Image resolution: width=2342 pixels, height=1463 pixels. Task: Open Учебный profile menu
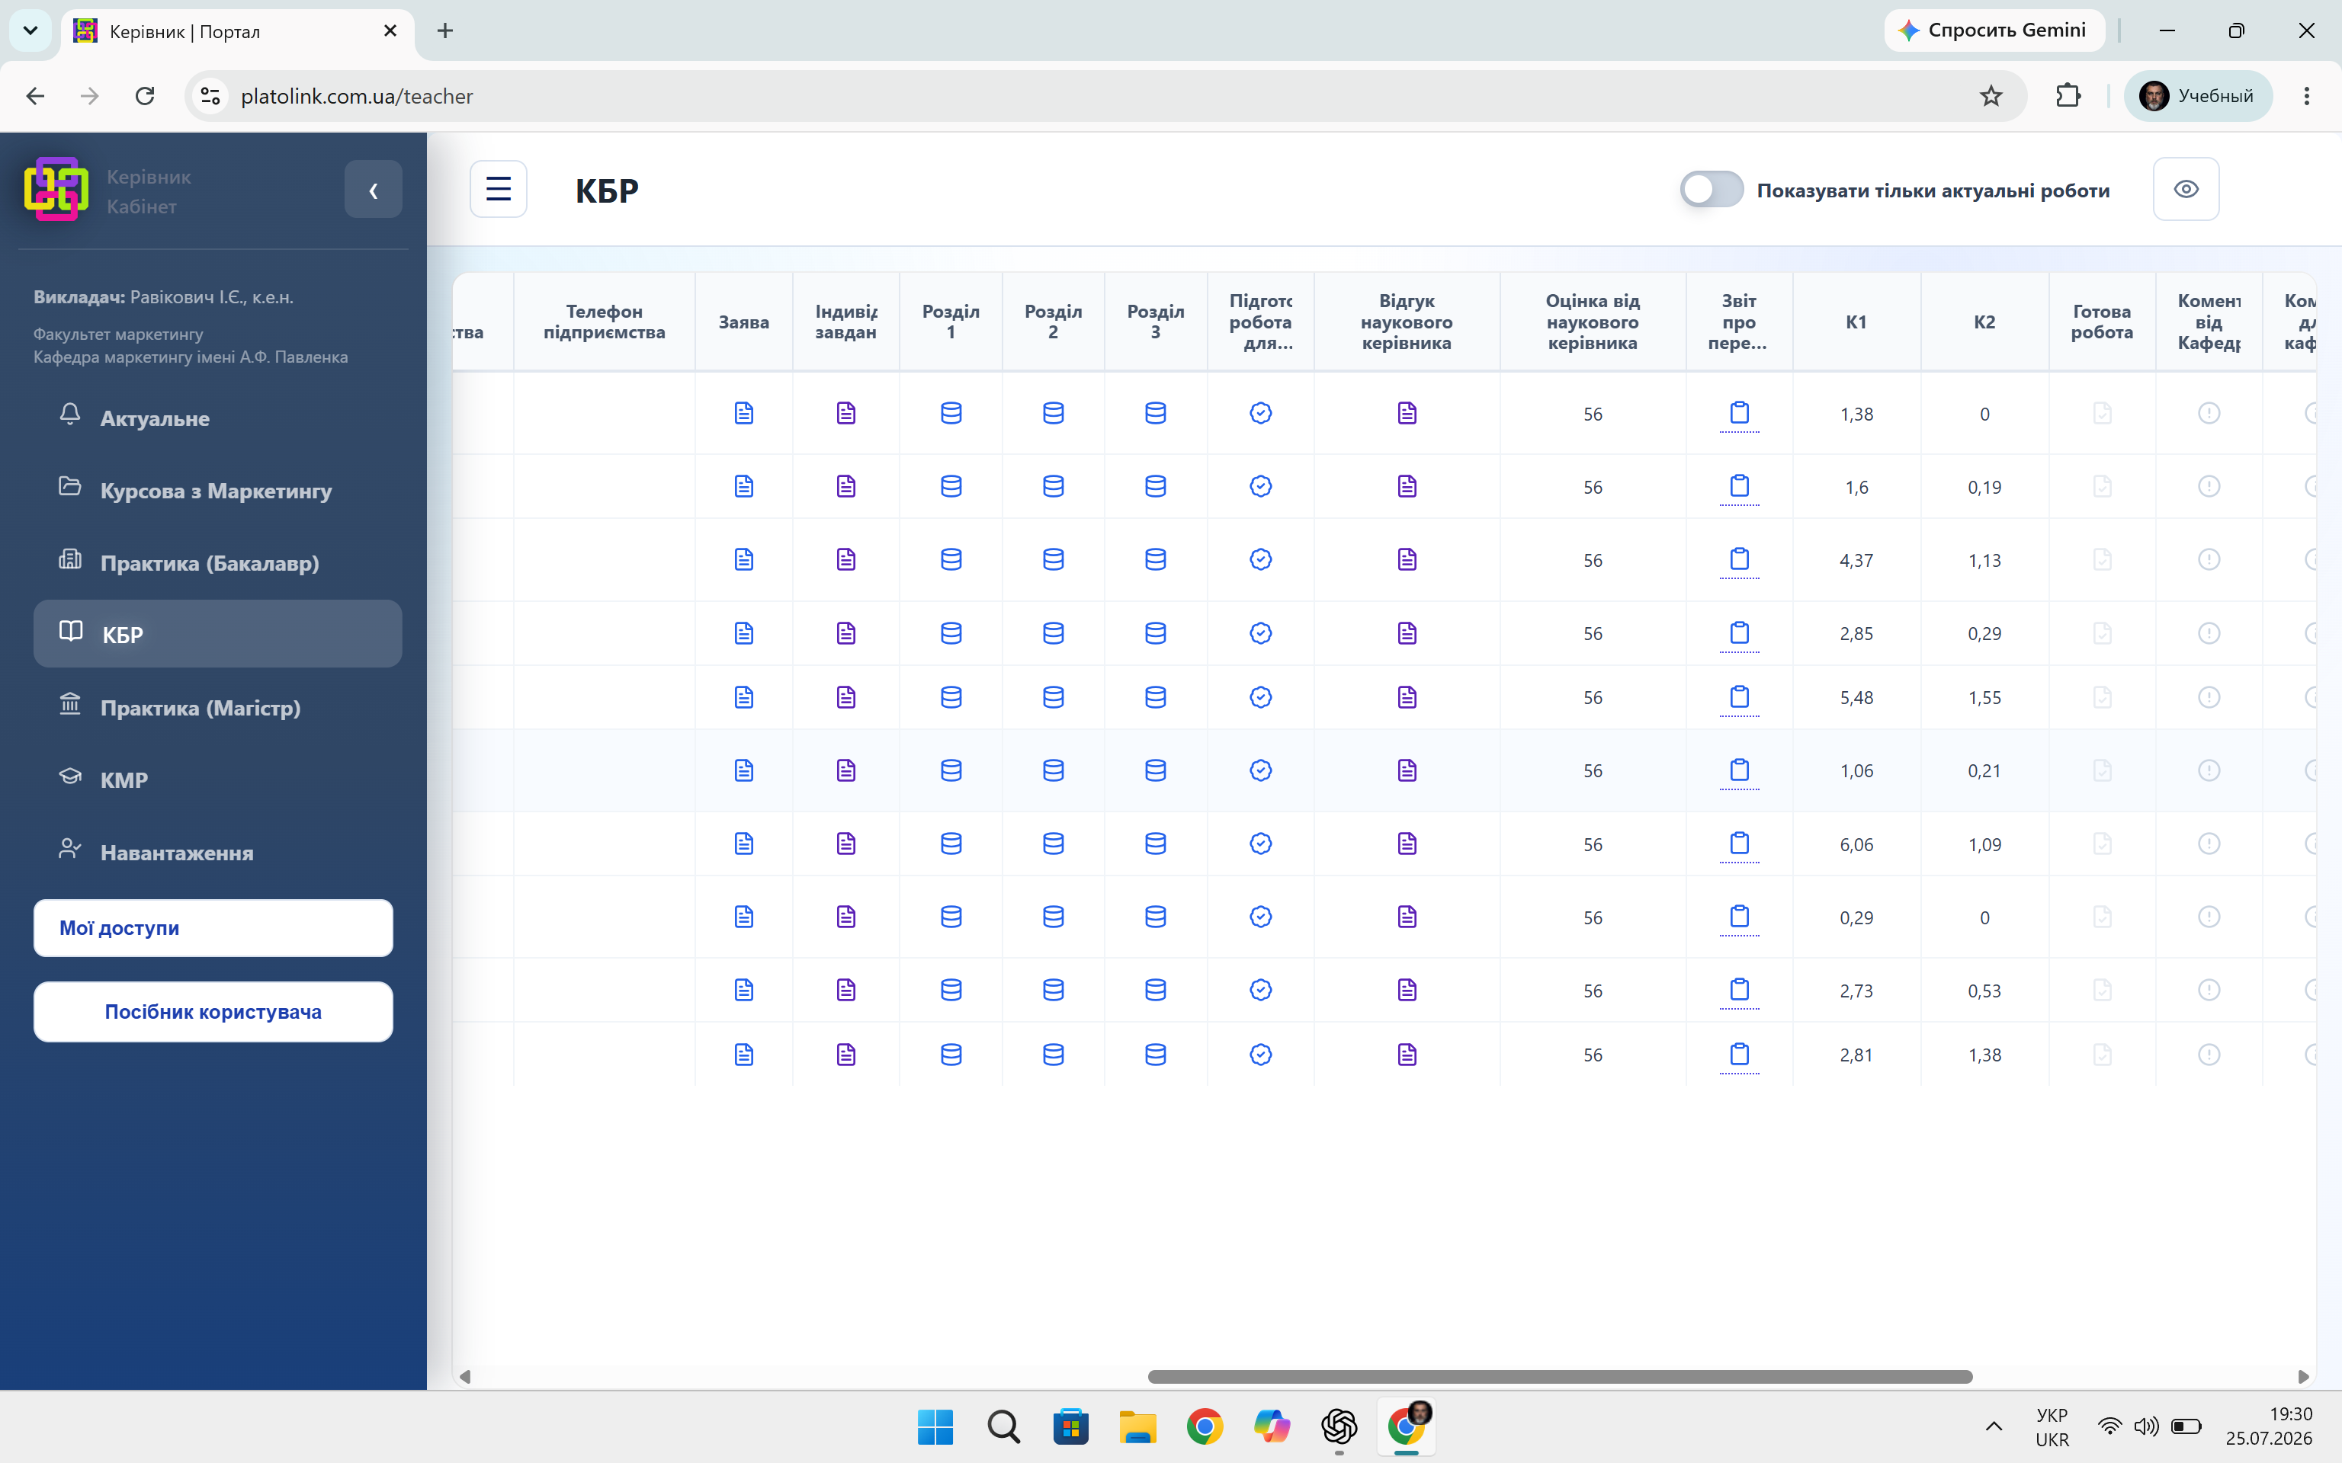coord(2197,96)
